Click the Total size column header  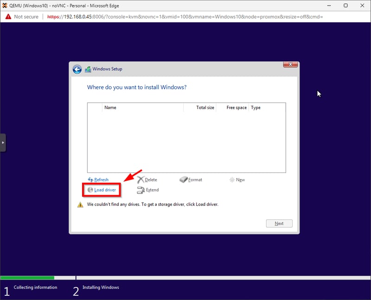pyautogui.click(x=205, y=108)
